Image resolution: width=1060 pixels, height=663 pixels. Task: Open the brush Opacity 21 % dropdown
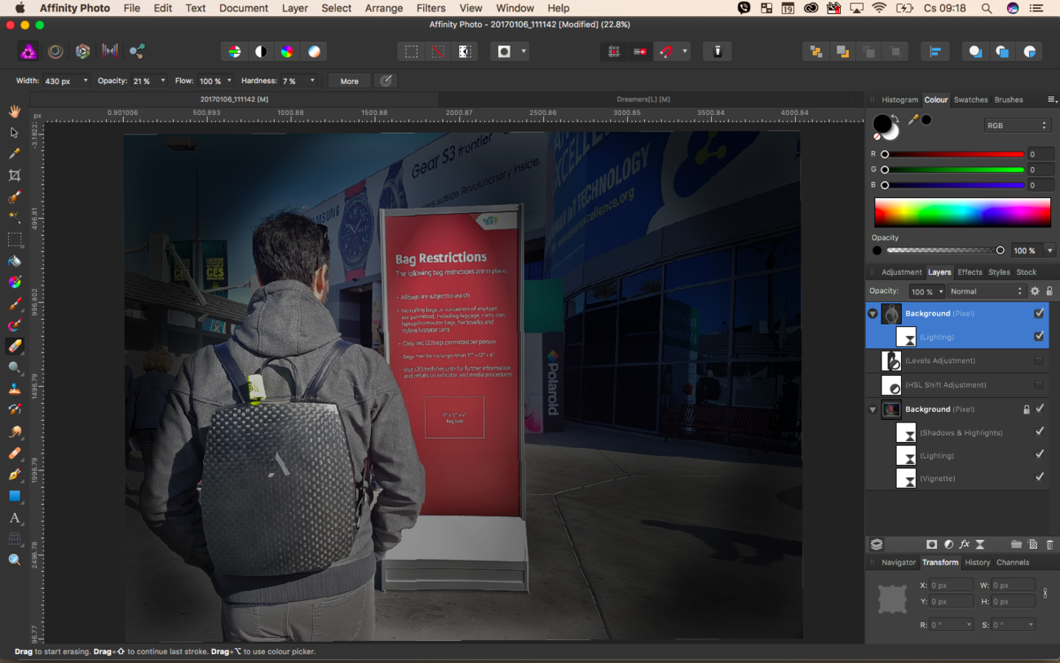pyautogui.click(x=162, y=81)
